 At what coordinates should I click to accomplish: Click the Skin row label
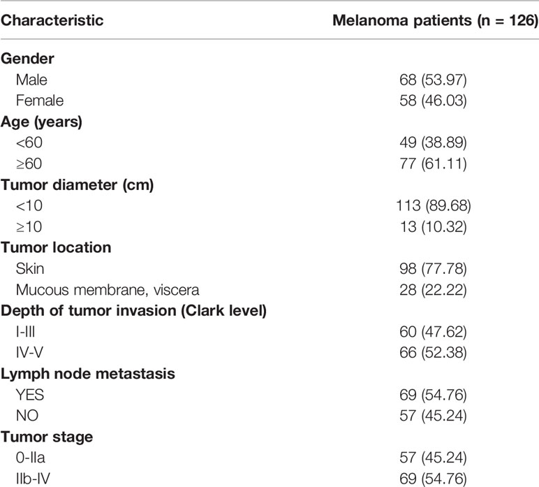click(x=30, y=268)
